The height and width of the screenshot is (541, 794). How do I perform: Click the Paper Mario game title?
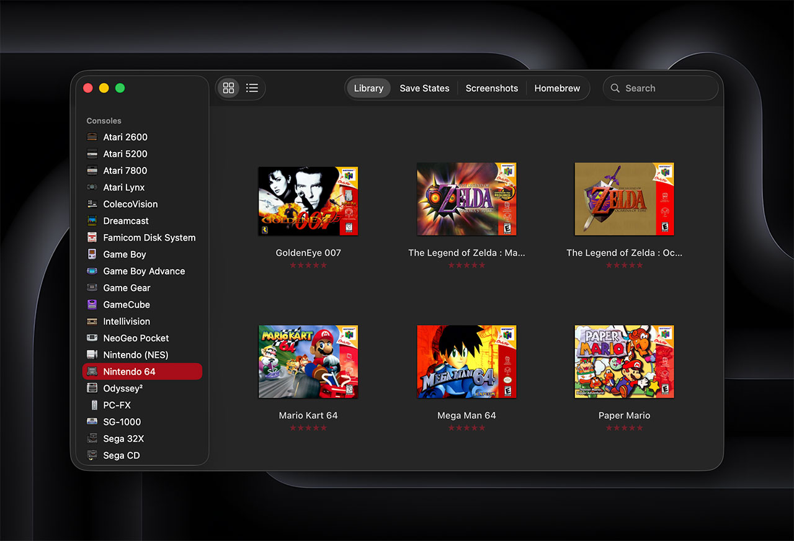(624, 415)
